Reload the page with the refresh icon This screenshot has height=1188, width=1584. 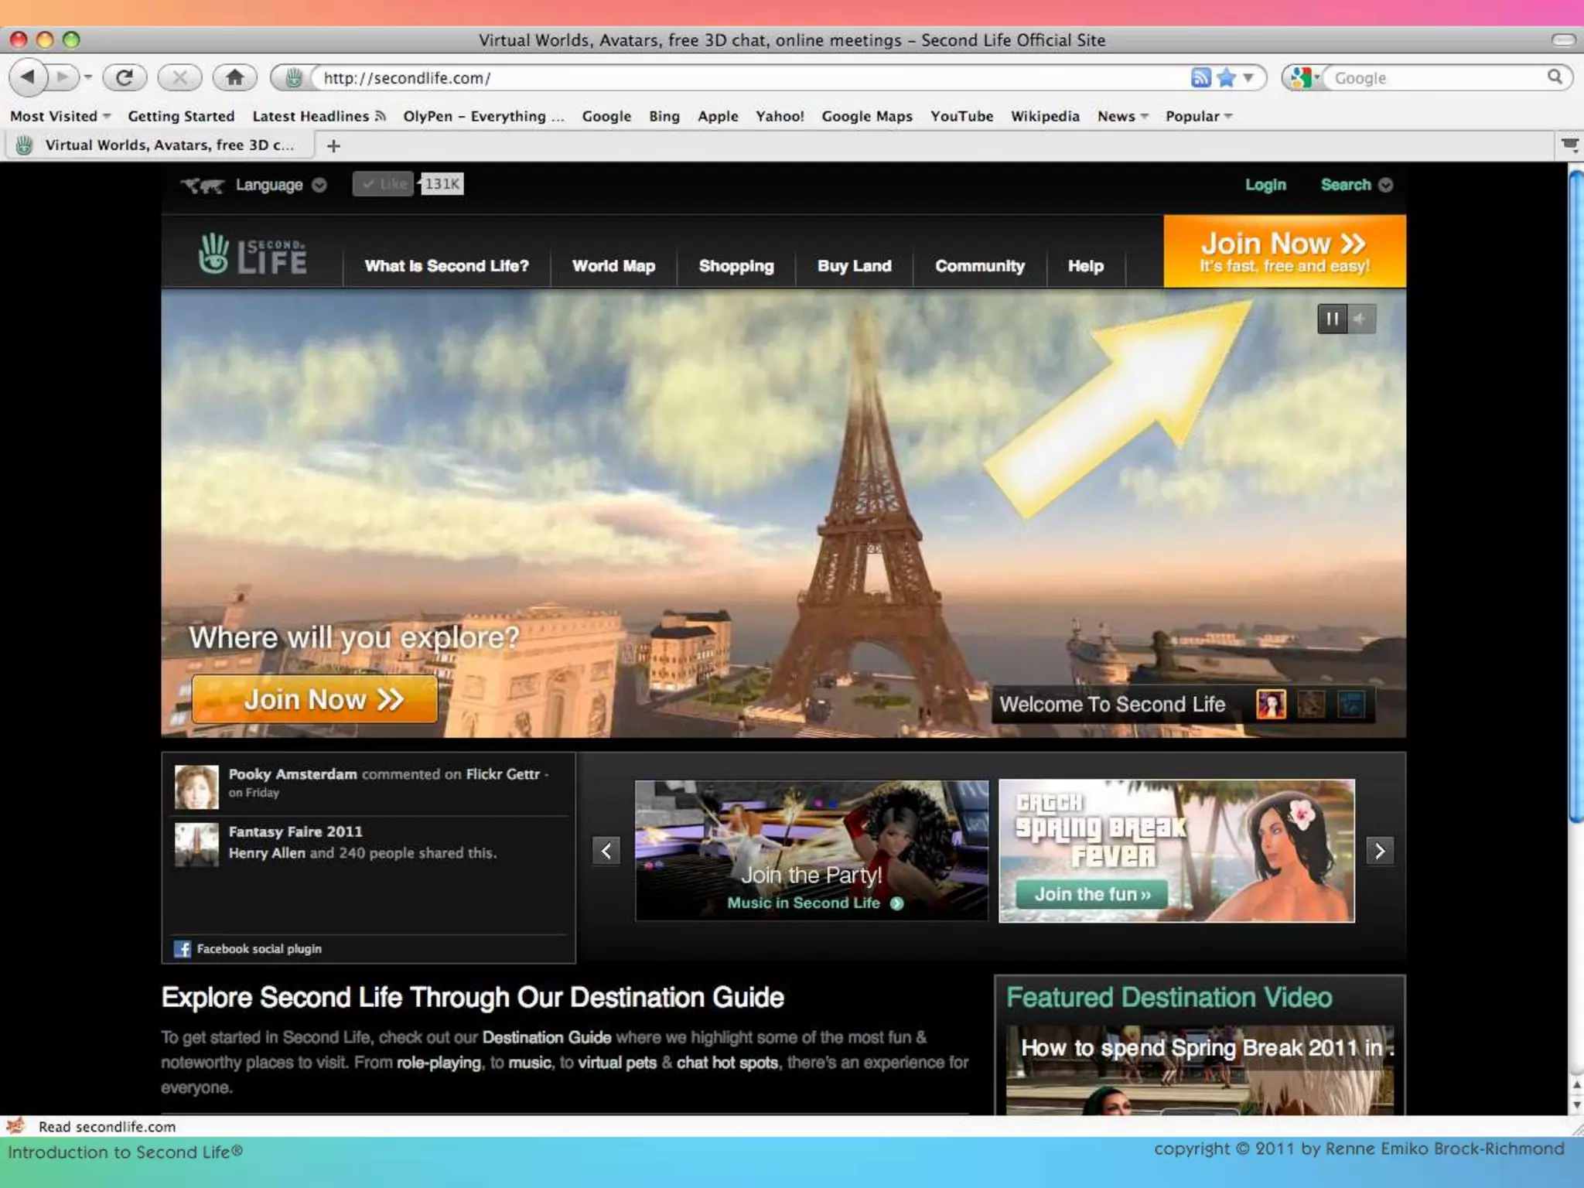(125, 77)
